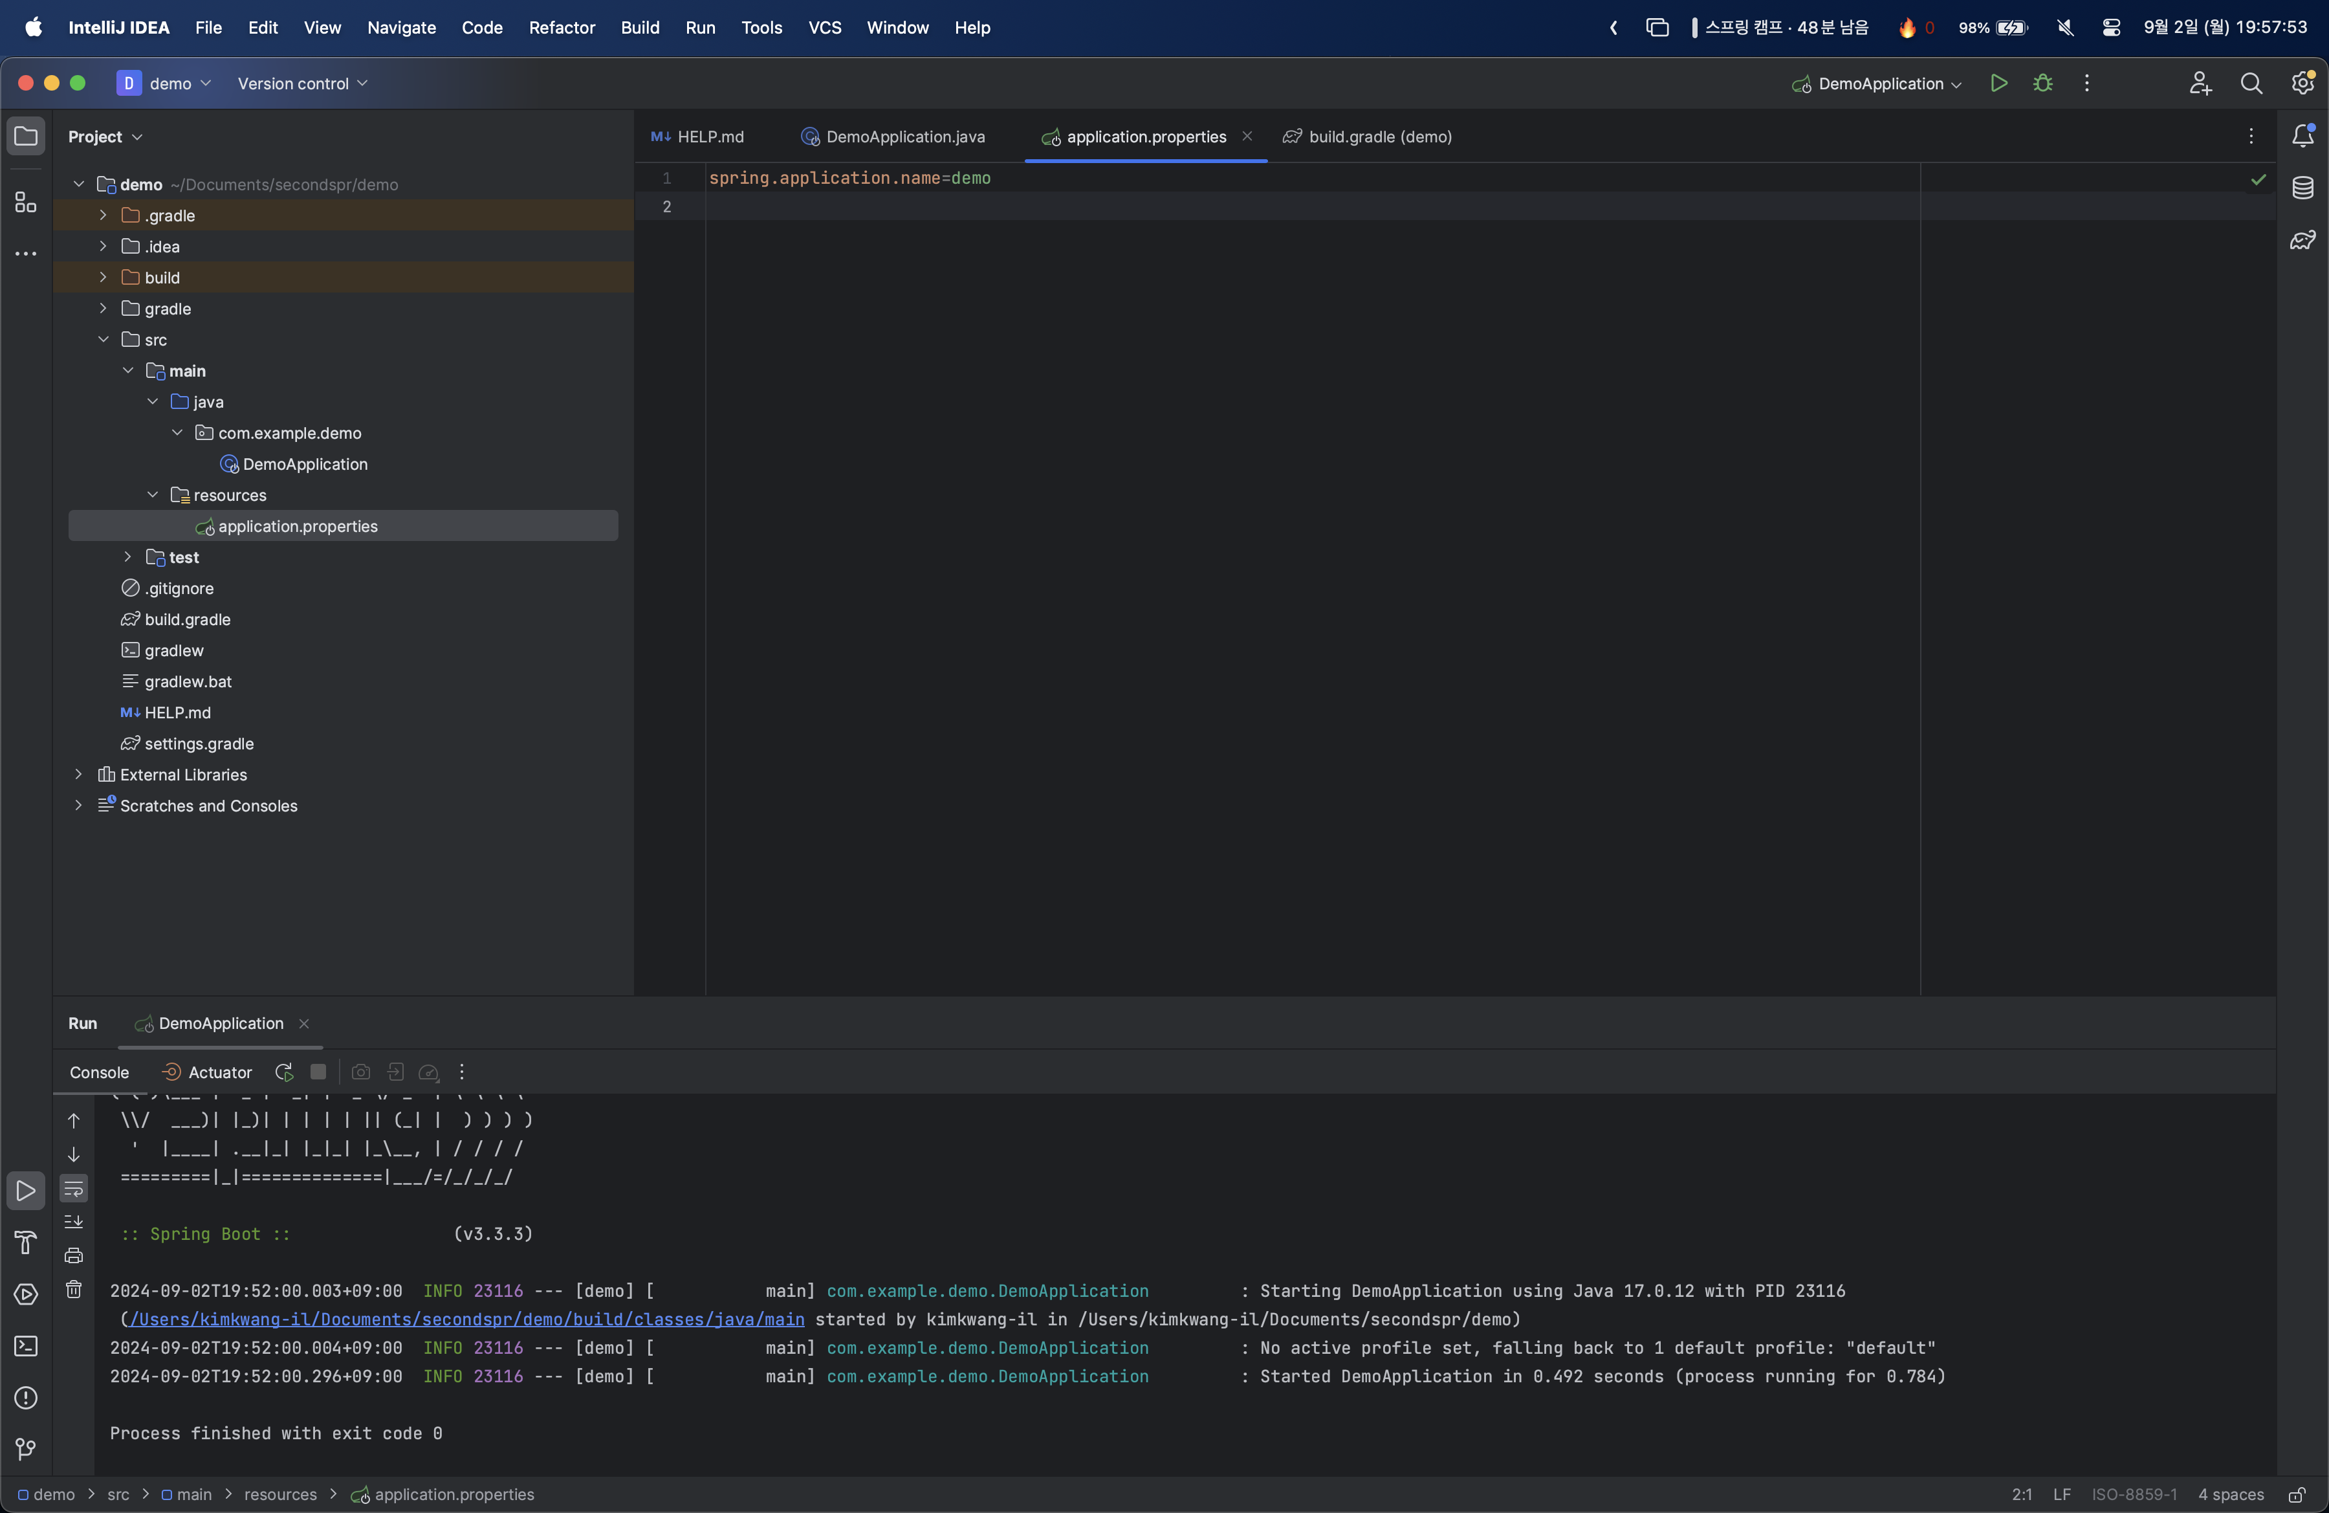2329x1513 pixels.
Task: Open the Notifications bell icon
Action: pos(2302,136)
